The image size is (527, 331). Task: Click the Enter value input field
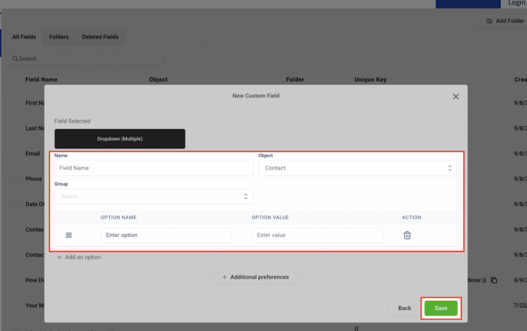[317, 235]
